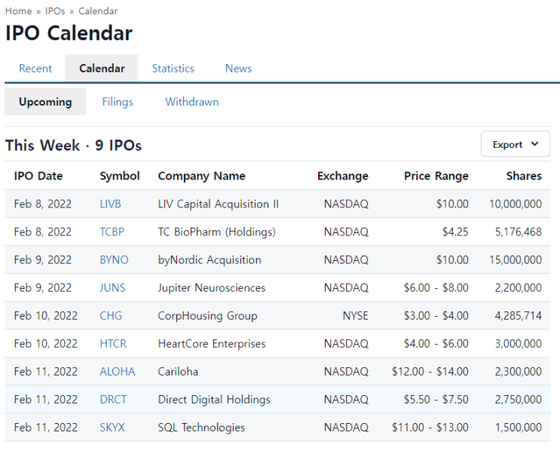Select the Filings sub-tab
Image resolution: width=560 pixels, height=451 pixels.
coord(118,102)
